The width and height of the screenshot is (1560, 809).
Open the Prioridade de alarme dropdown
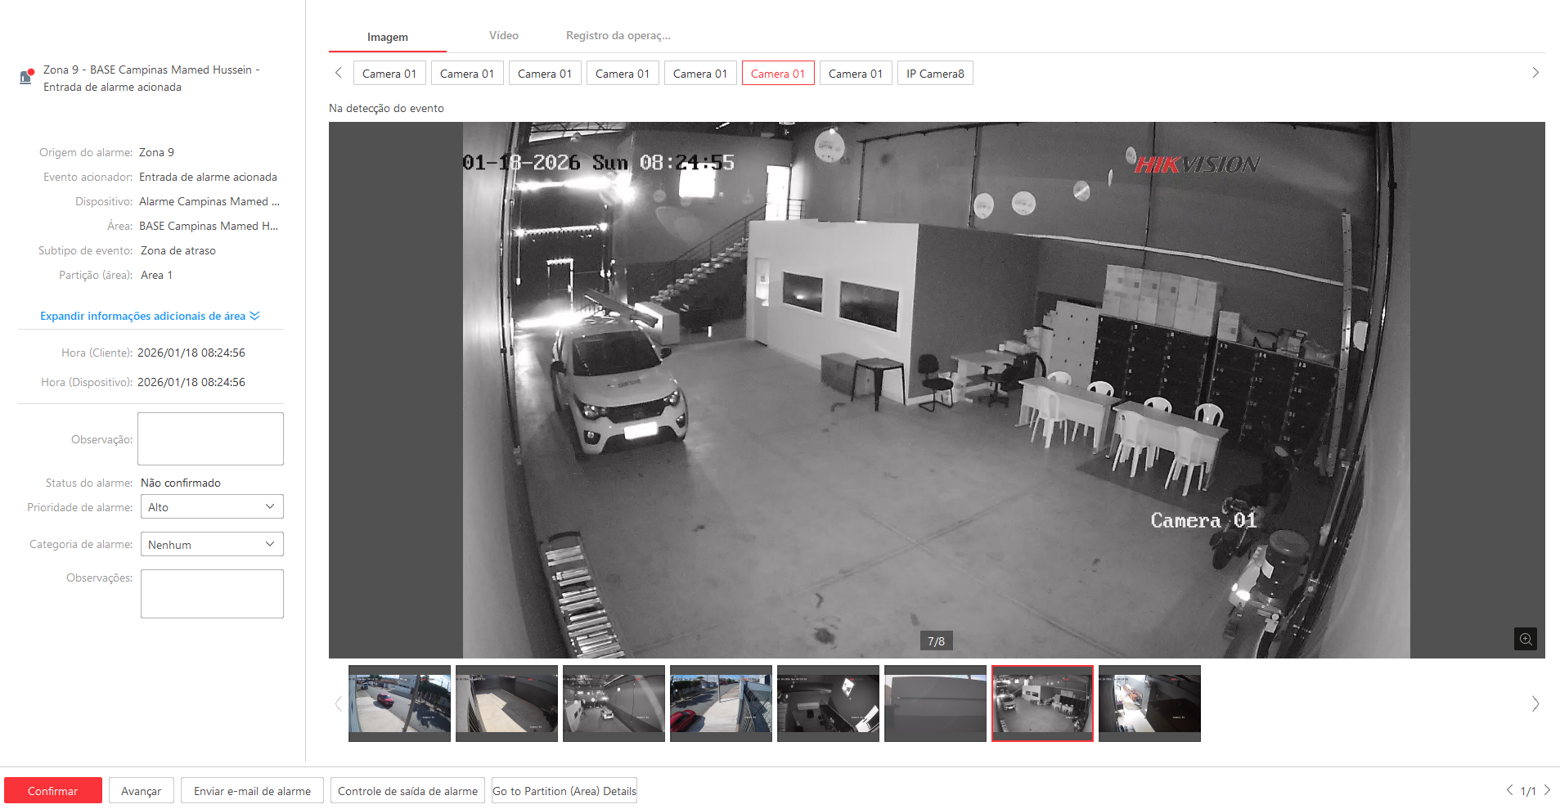212,507
